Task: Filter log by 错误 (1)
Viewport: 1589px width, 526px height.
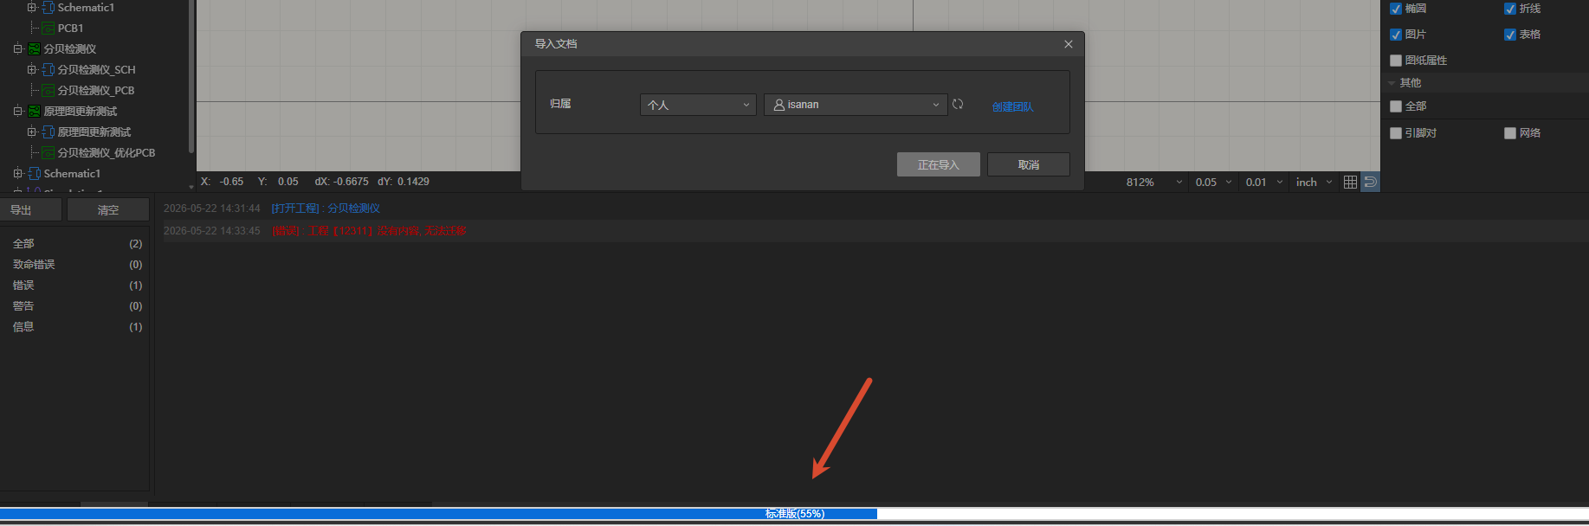Action: 76,285
